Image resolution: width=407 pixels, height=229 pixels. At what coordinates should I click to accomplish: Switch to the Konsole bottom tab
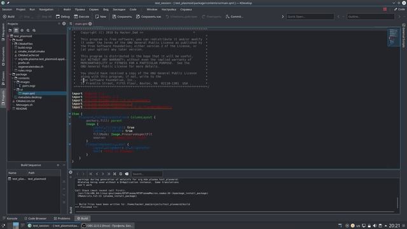pyautogui.click(x=10, y=218)
